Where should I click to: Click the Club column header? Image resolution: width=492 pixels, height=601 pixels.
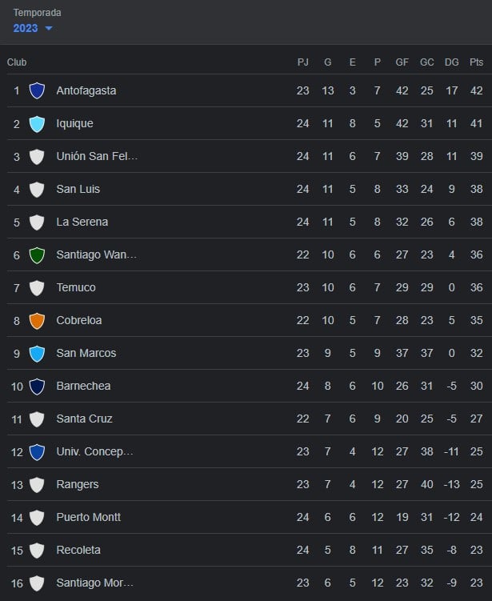pyautogui.click(x=17, y=62)
